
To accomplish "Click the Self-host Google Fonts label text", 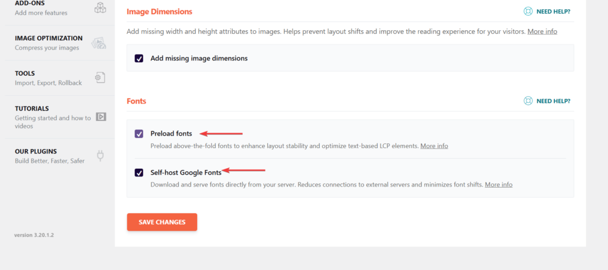I will point(186,172).
